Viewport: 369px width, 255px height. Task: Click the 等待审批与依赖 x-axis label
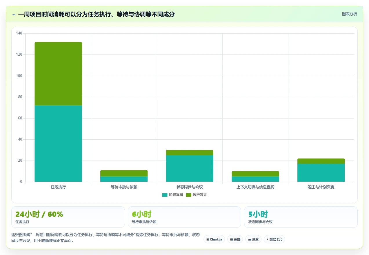tap(124, 187)
